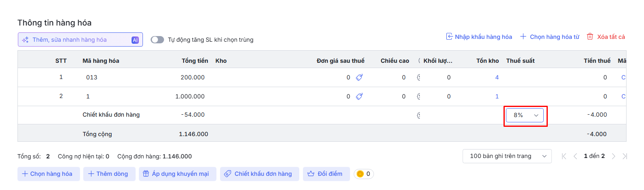Go to previous page arrow
This screenshot has height=190, width=644.
575,156
